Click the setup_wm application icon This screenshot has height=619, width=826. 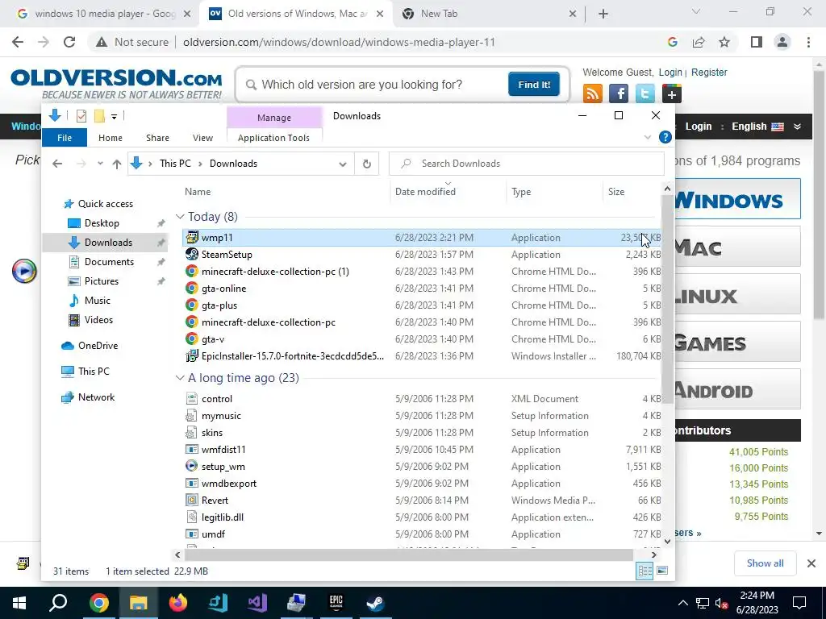(192, 467)
